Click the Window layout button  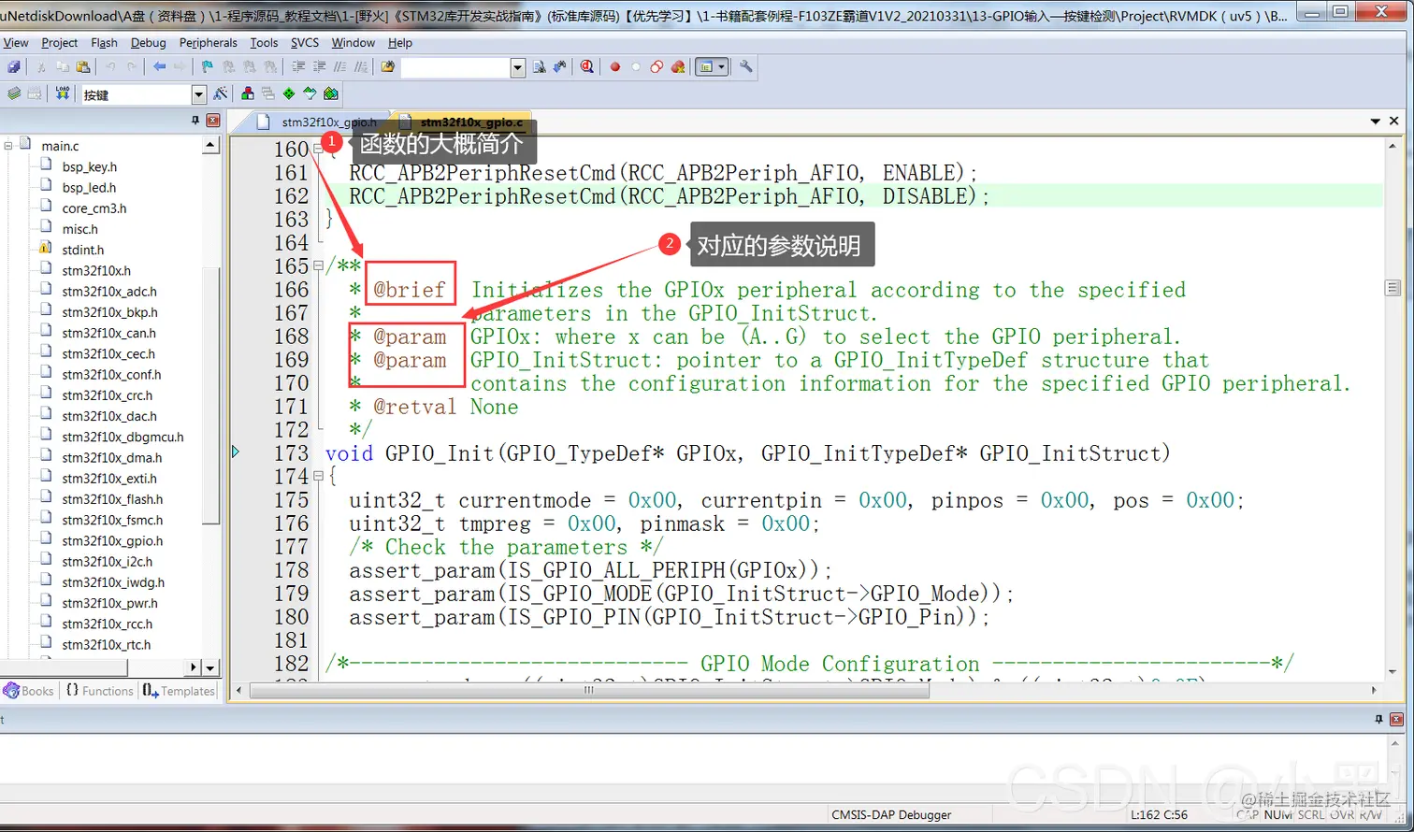tap(705, 66)
